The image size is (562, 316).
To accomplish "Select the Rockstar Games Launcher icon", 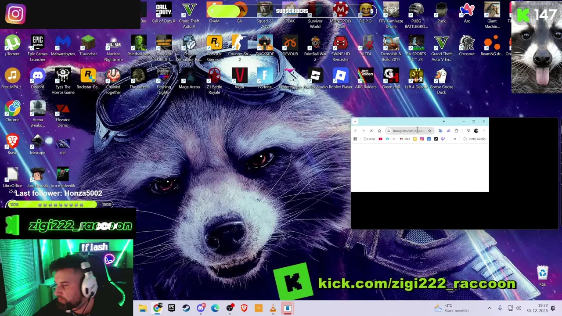I will (x=214, y=48).
